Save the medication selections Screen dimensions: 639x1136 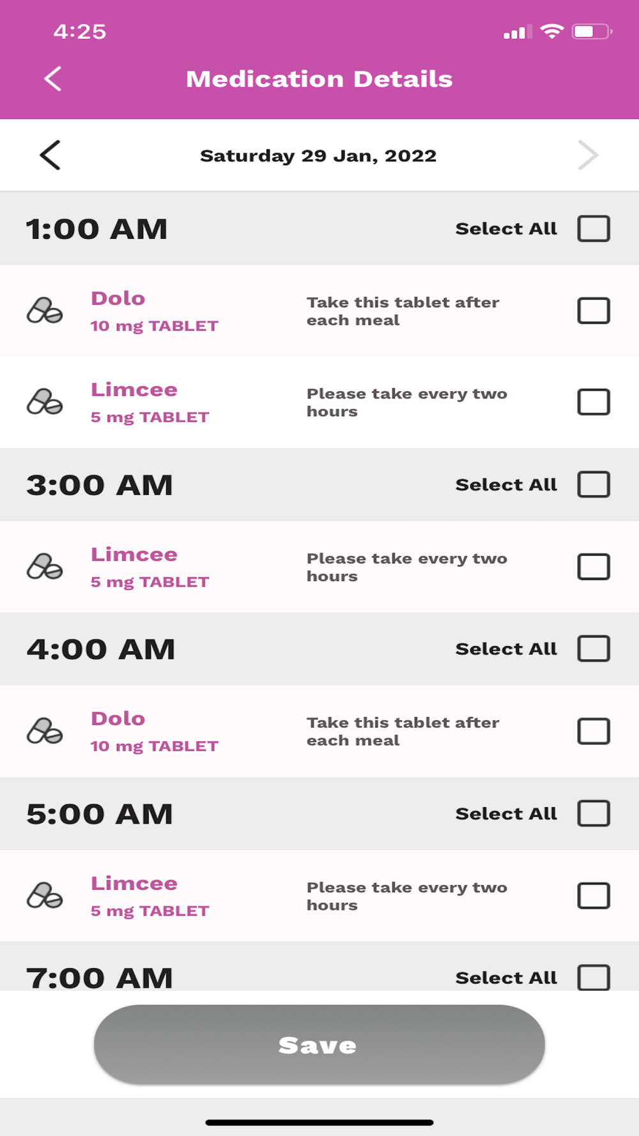(x=319, y=1045)
